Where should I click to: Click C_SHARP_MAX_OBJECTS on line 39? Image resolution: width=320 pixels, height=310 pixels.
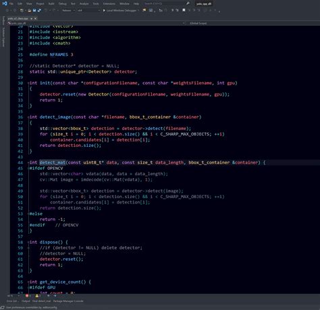click(x=185, y=134)
